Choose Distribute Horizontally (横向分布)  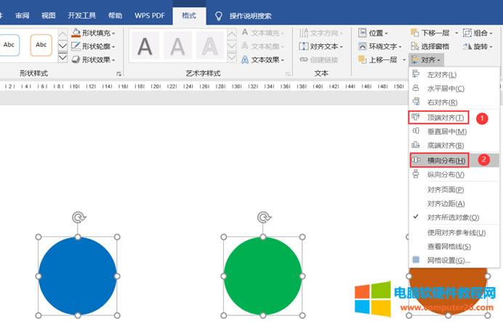454,160
